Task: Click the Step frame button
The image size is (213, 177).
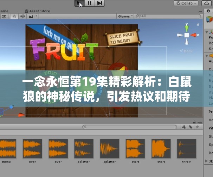Action: pyautogui.click(x=99, y=3)
